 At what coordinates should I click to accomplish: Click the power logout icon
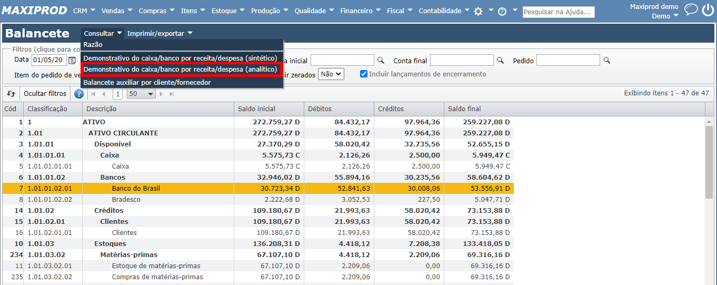(x=708, y=11)
